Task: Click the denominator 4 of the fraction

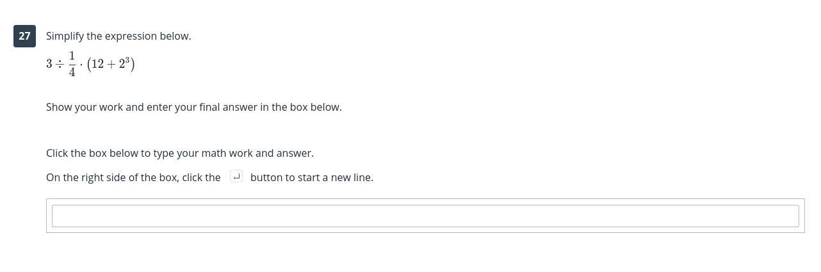Action: tap(72, 72)
